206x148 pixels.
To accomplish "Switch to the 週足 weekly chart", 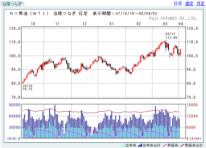I will [189, 4].
